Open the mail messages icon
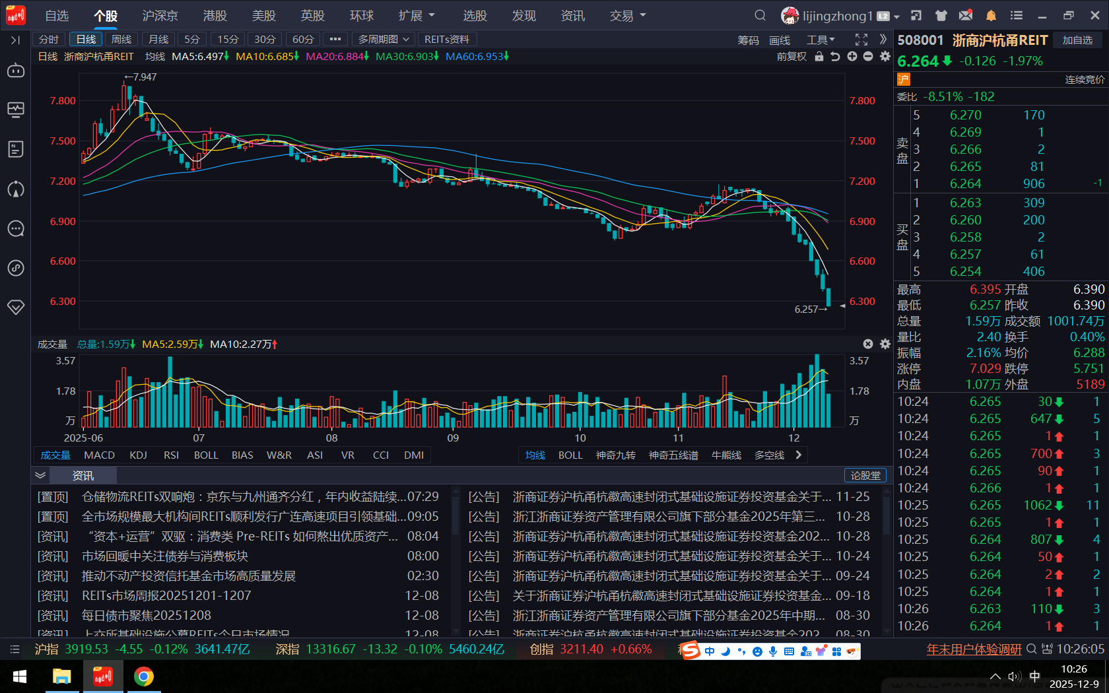 tap(966, 15)
